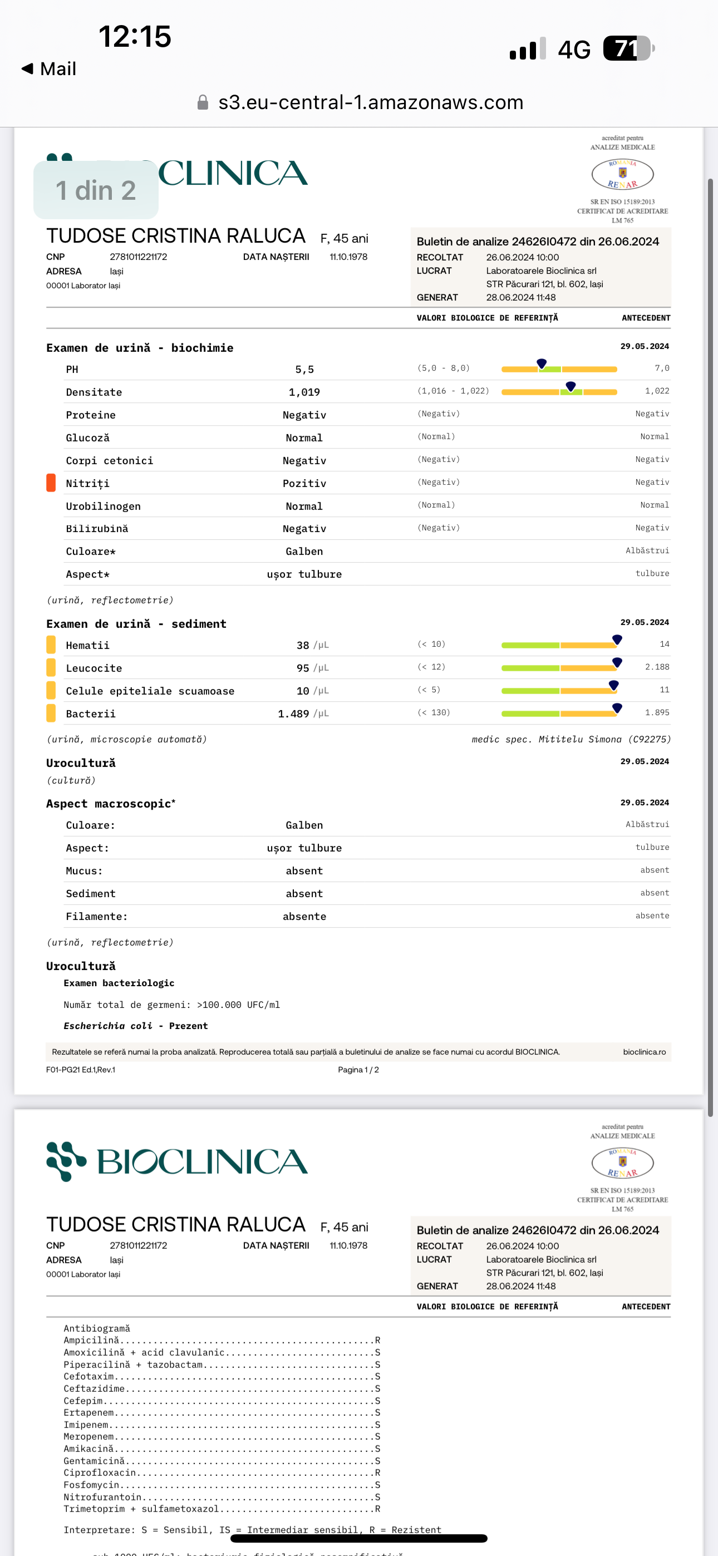Tap patient name on page one
This screenshot has width=718, height=1556.
[x=176, y=235]
